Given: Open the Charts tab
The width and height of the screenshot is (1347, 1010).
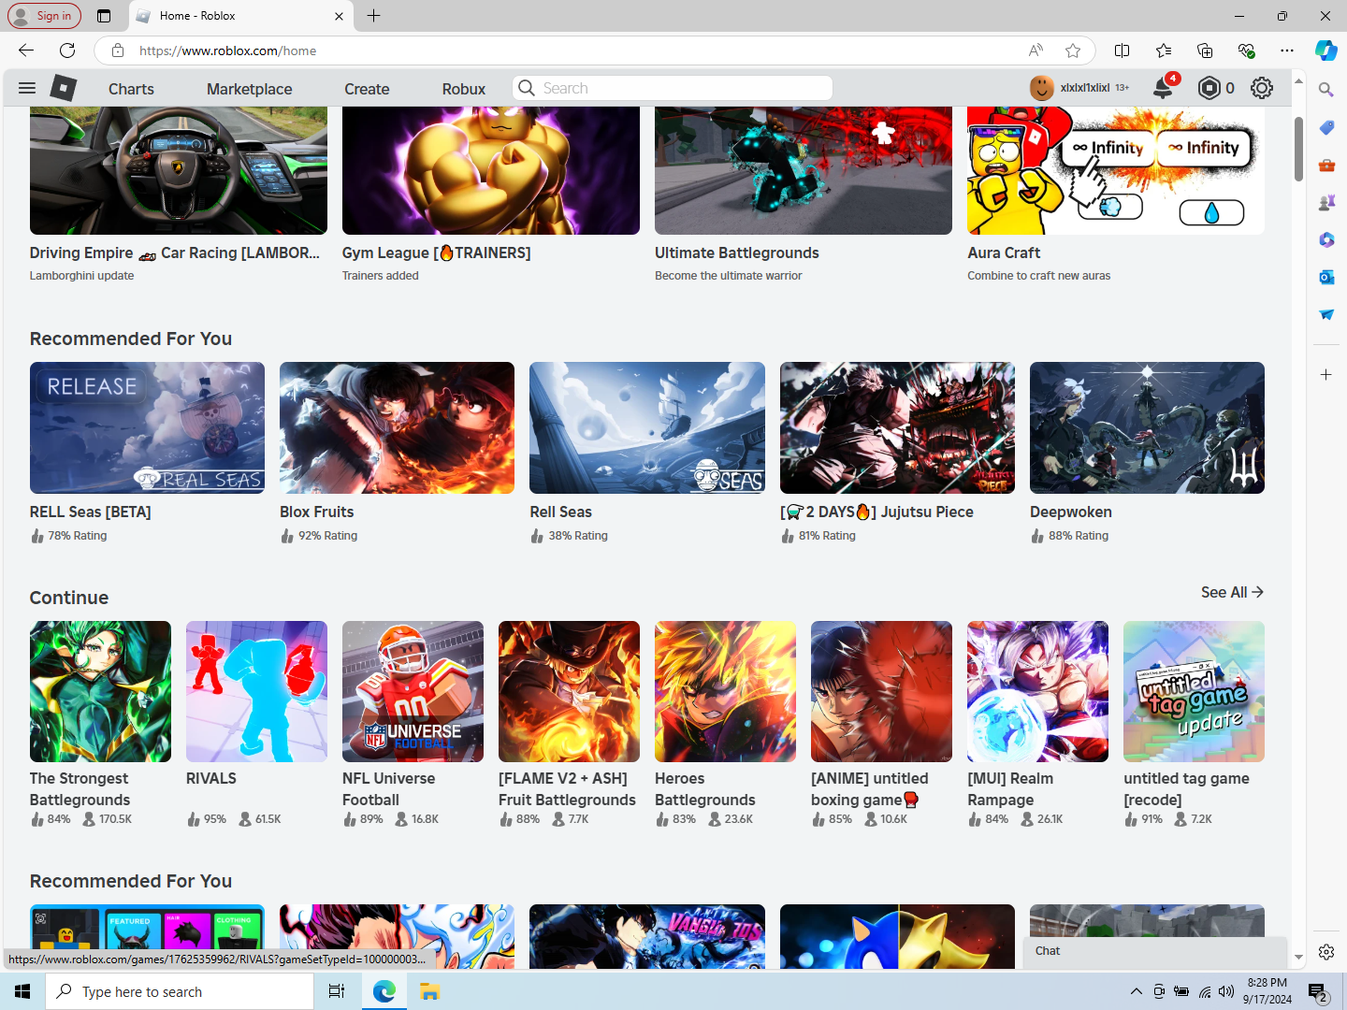Looking at the screenshot, I should pos(131,89).
